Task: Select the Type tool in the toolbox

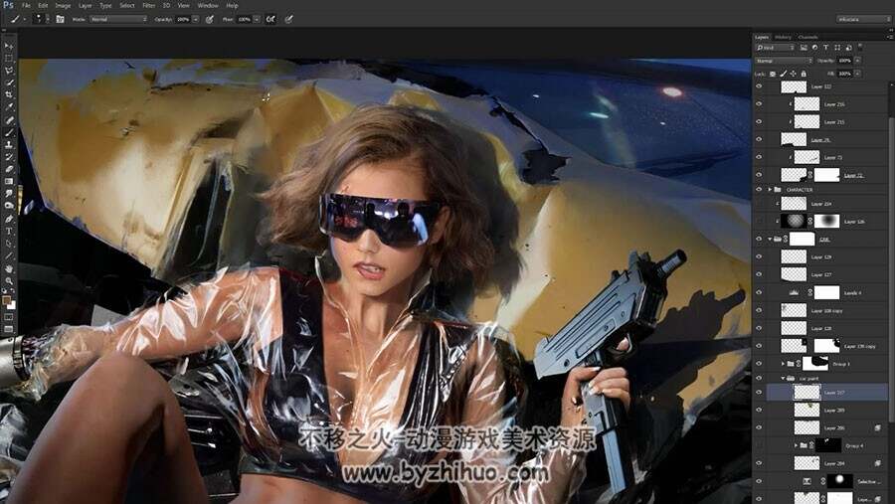Action: tap(9, 232)
